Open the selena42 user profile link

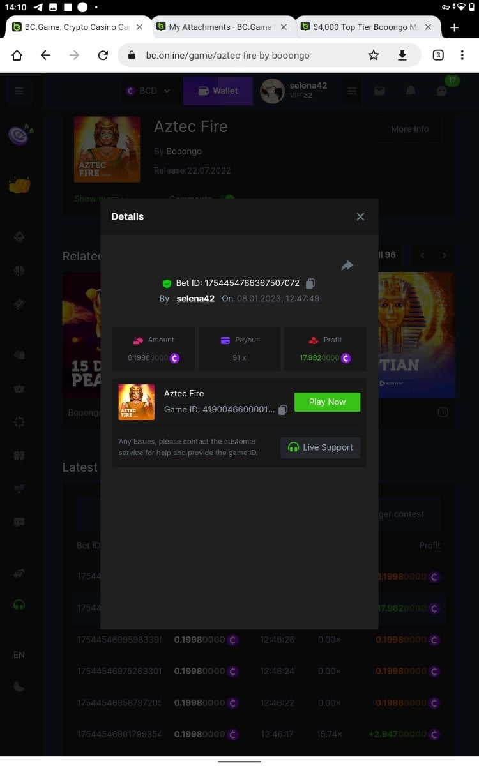(195, 299)
